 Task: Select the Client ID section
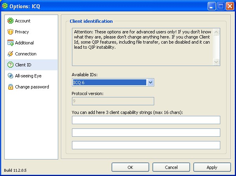click(31, 65)
